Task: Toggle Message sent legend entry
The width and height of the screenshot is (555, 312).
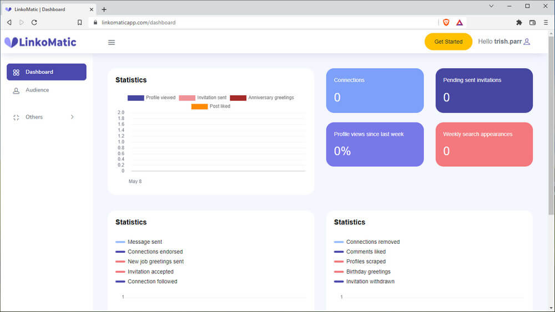Action: 139,242
